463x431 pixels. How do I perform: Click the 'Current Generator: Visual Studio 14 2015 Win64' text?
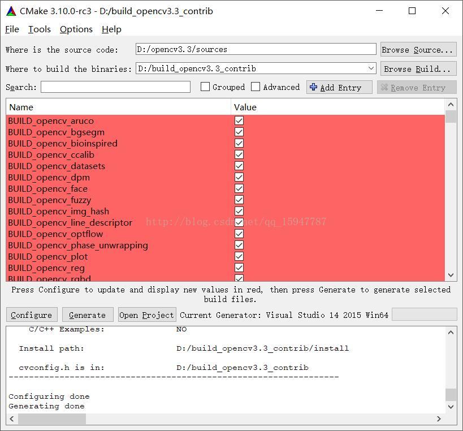[x=284, y=315]
